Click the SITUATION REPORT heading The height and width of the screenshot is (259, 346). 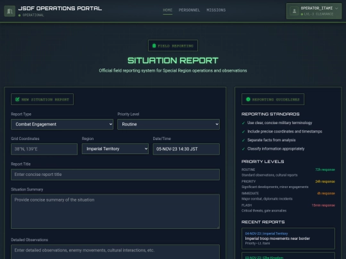(173, 61)
